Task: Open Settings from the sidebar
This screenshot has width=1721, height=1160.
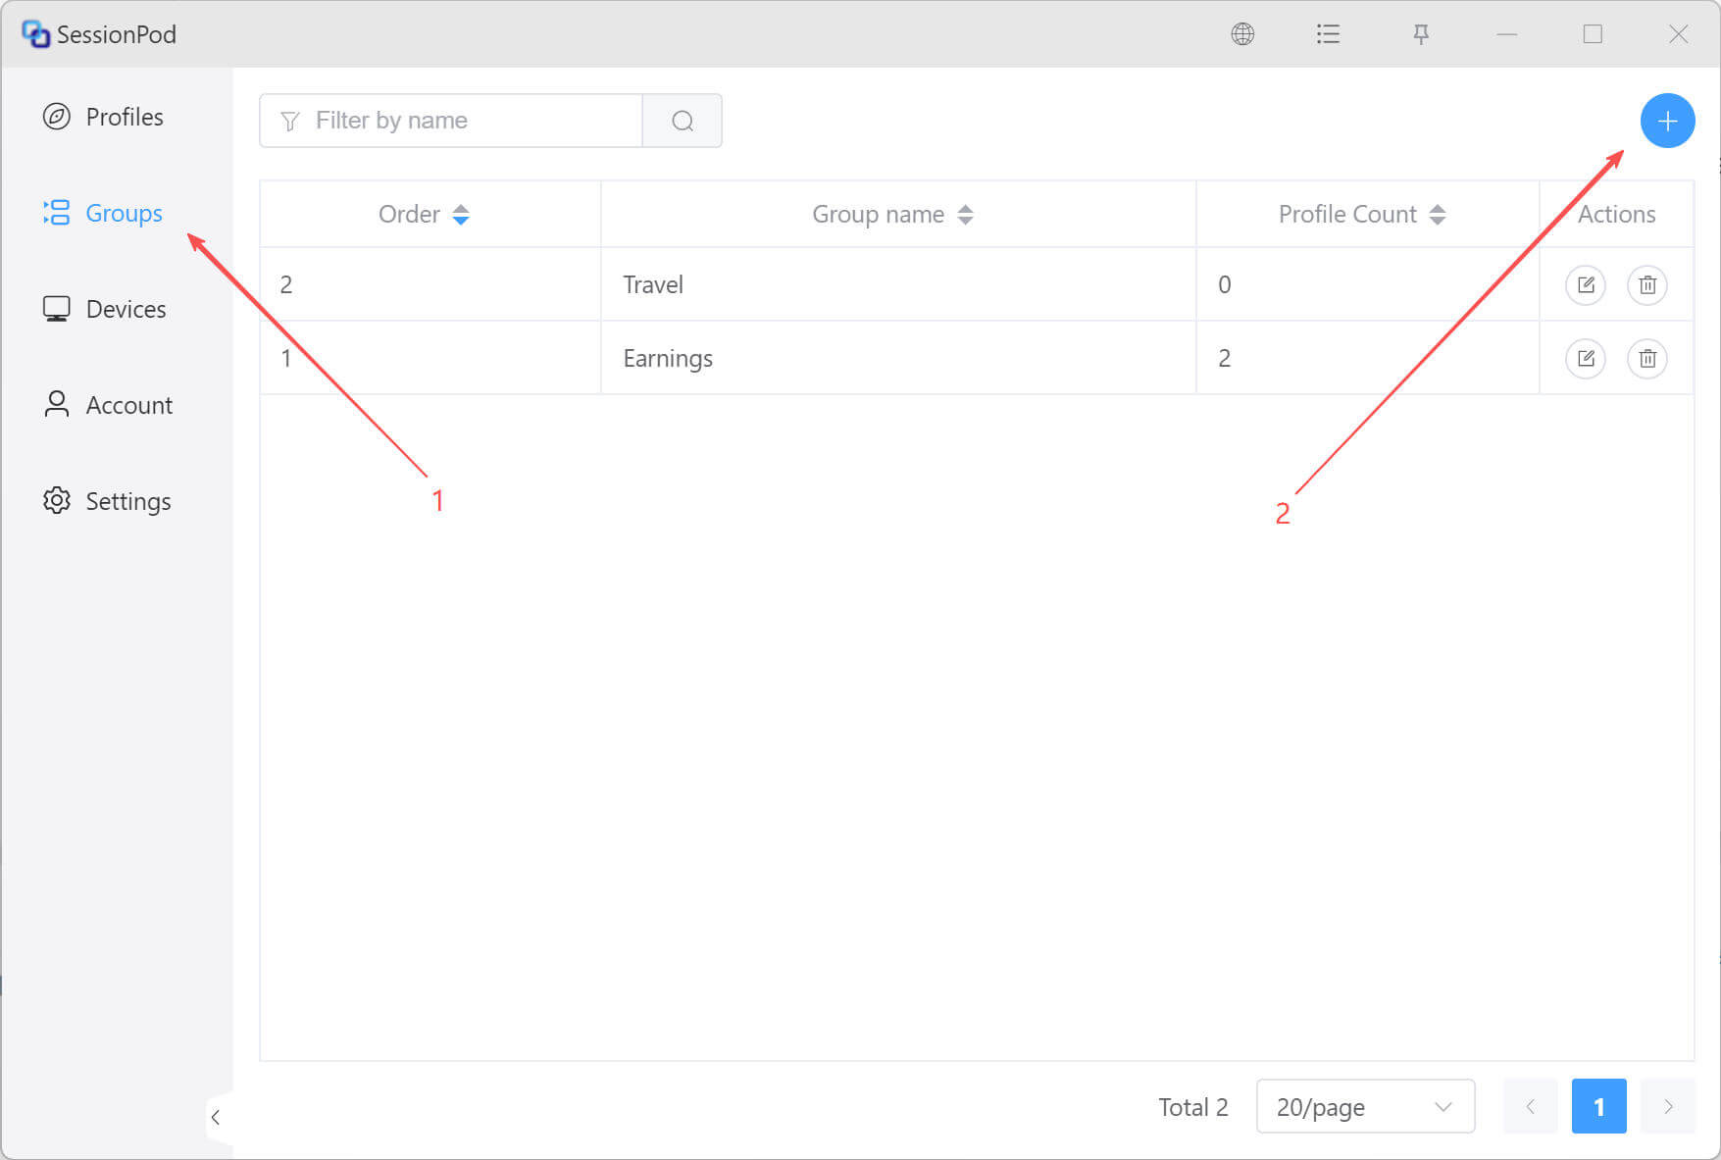Action: (106, 501)
